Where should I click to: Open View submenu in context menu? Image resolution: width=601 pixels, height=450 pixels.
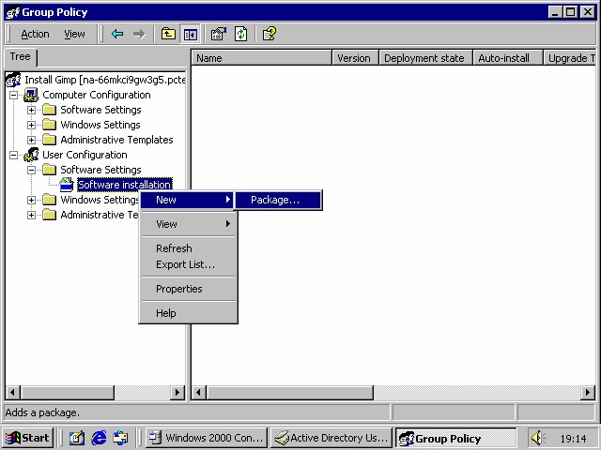187,224
